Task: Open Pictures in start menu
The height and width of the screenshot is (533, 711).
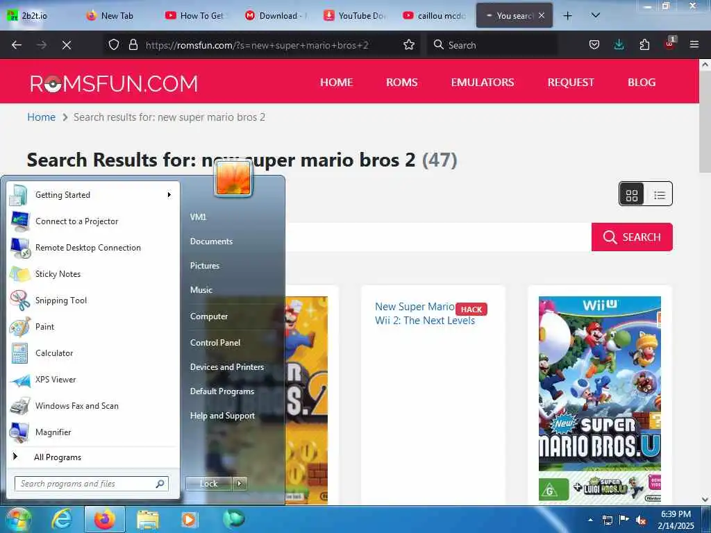Action: point(205,266)
